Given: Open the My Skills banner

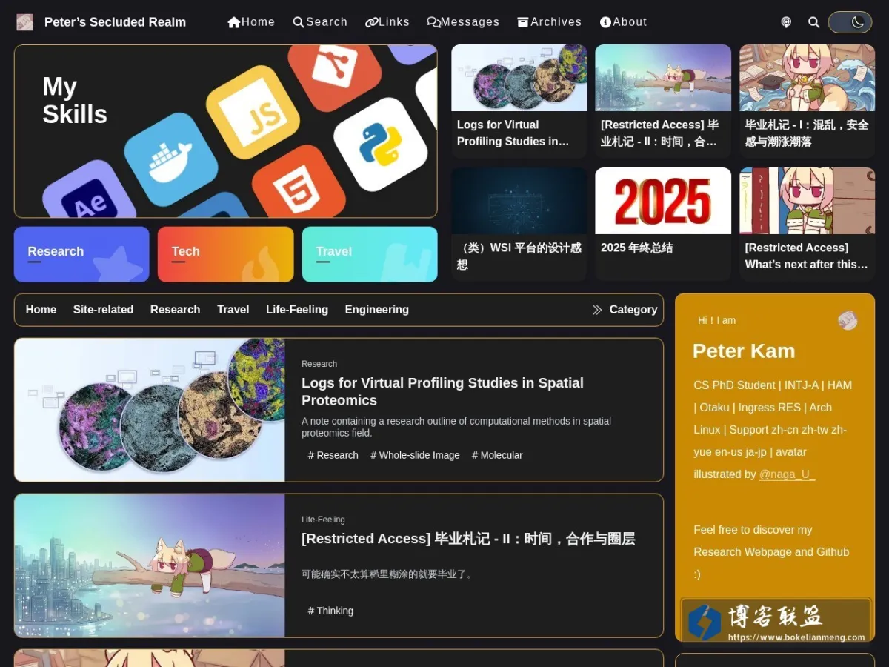Looking at the screenshot, I should click(x=225, y=131).
